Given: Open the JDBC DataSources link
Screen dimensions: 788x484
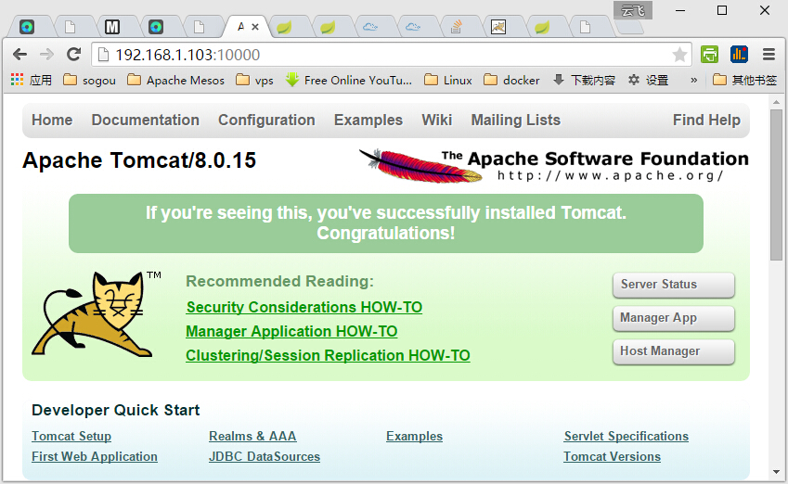Looking at the screenshot, I should pyautogui.click(x=265, y=457).
